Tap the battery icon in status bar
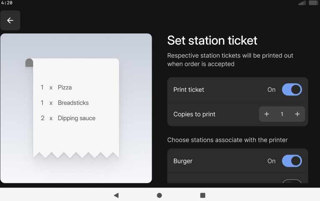 click(313, 3)
